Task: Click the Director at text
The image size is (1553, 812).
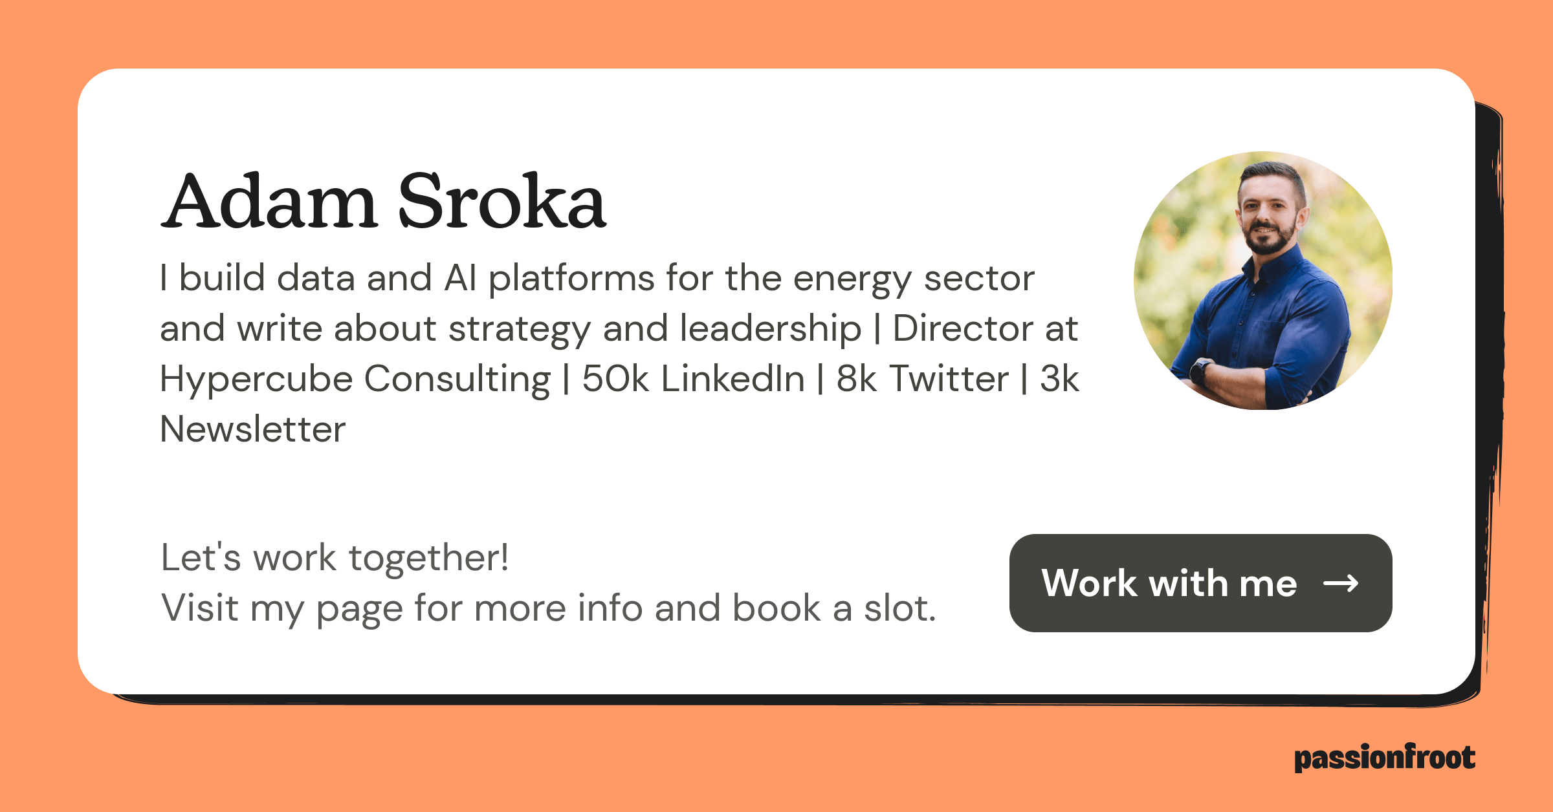Action: pyautogui.click(x=985, y=328)
